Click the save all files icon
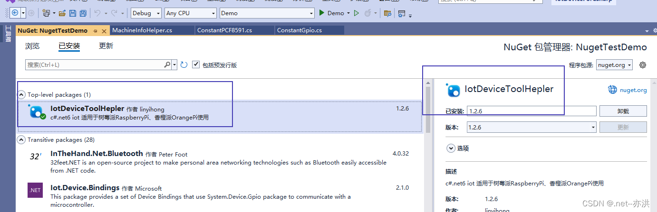This screenshot has height=212, width=657. (83, 13)
